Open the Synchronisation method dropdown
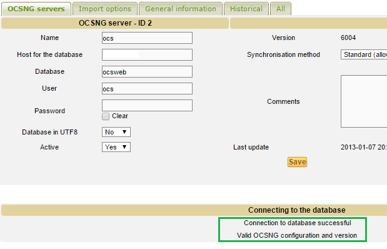Screen dimensions: 387x249 coord(364,54)
